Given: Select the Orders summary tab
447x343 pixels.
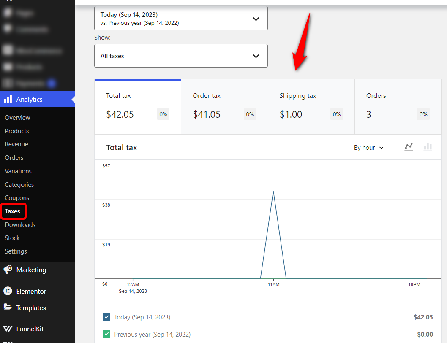Looking at the screenshot, I should click(x=398, y=106).
